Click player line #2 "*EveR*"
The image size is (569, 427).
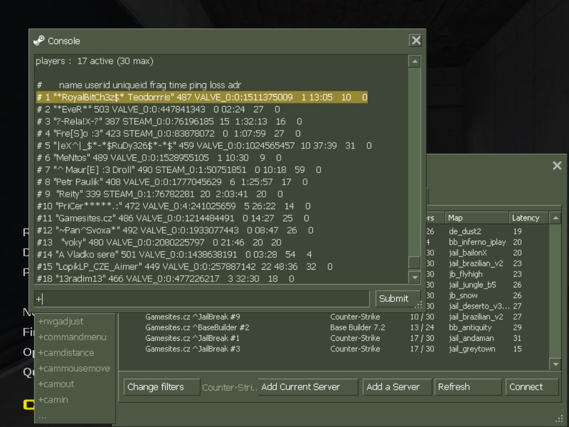158,110
